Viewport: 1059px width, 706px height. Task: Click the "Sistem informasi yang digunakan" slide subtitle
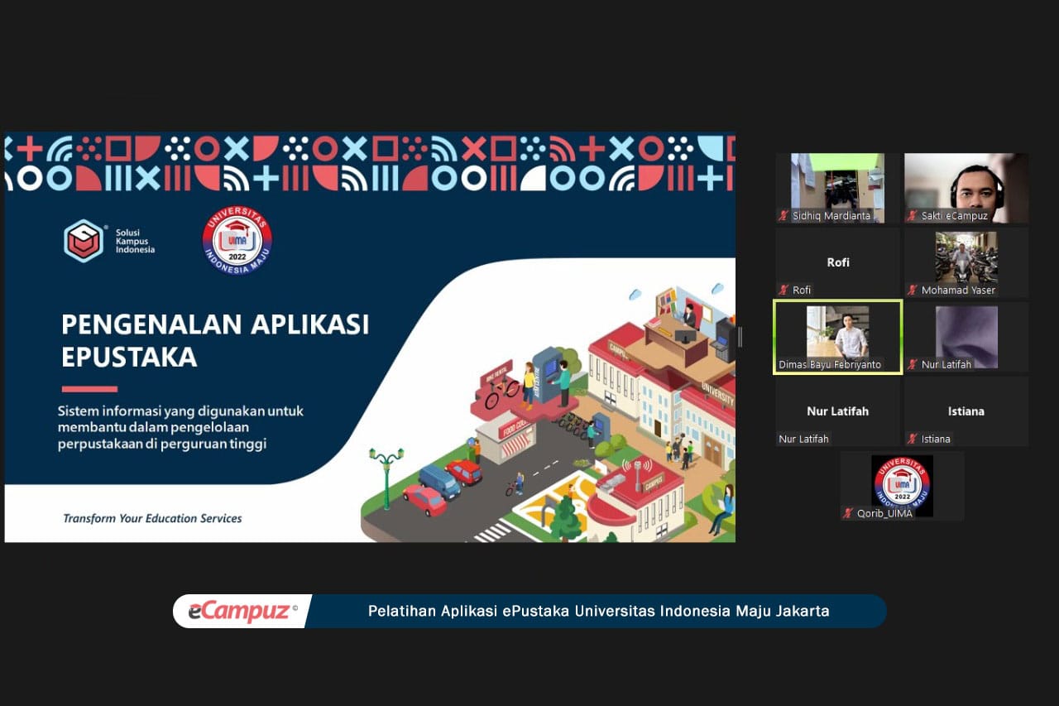180,427
